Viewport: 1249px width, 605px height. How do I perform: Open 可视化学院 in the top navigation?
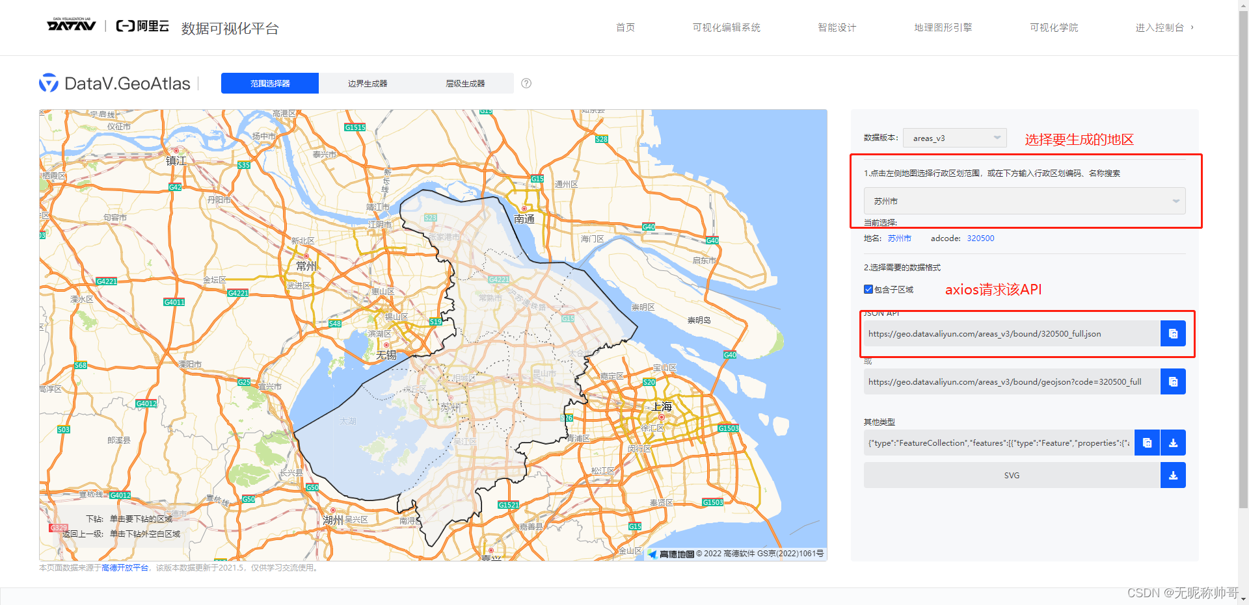1054,27
